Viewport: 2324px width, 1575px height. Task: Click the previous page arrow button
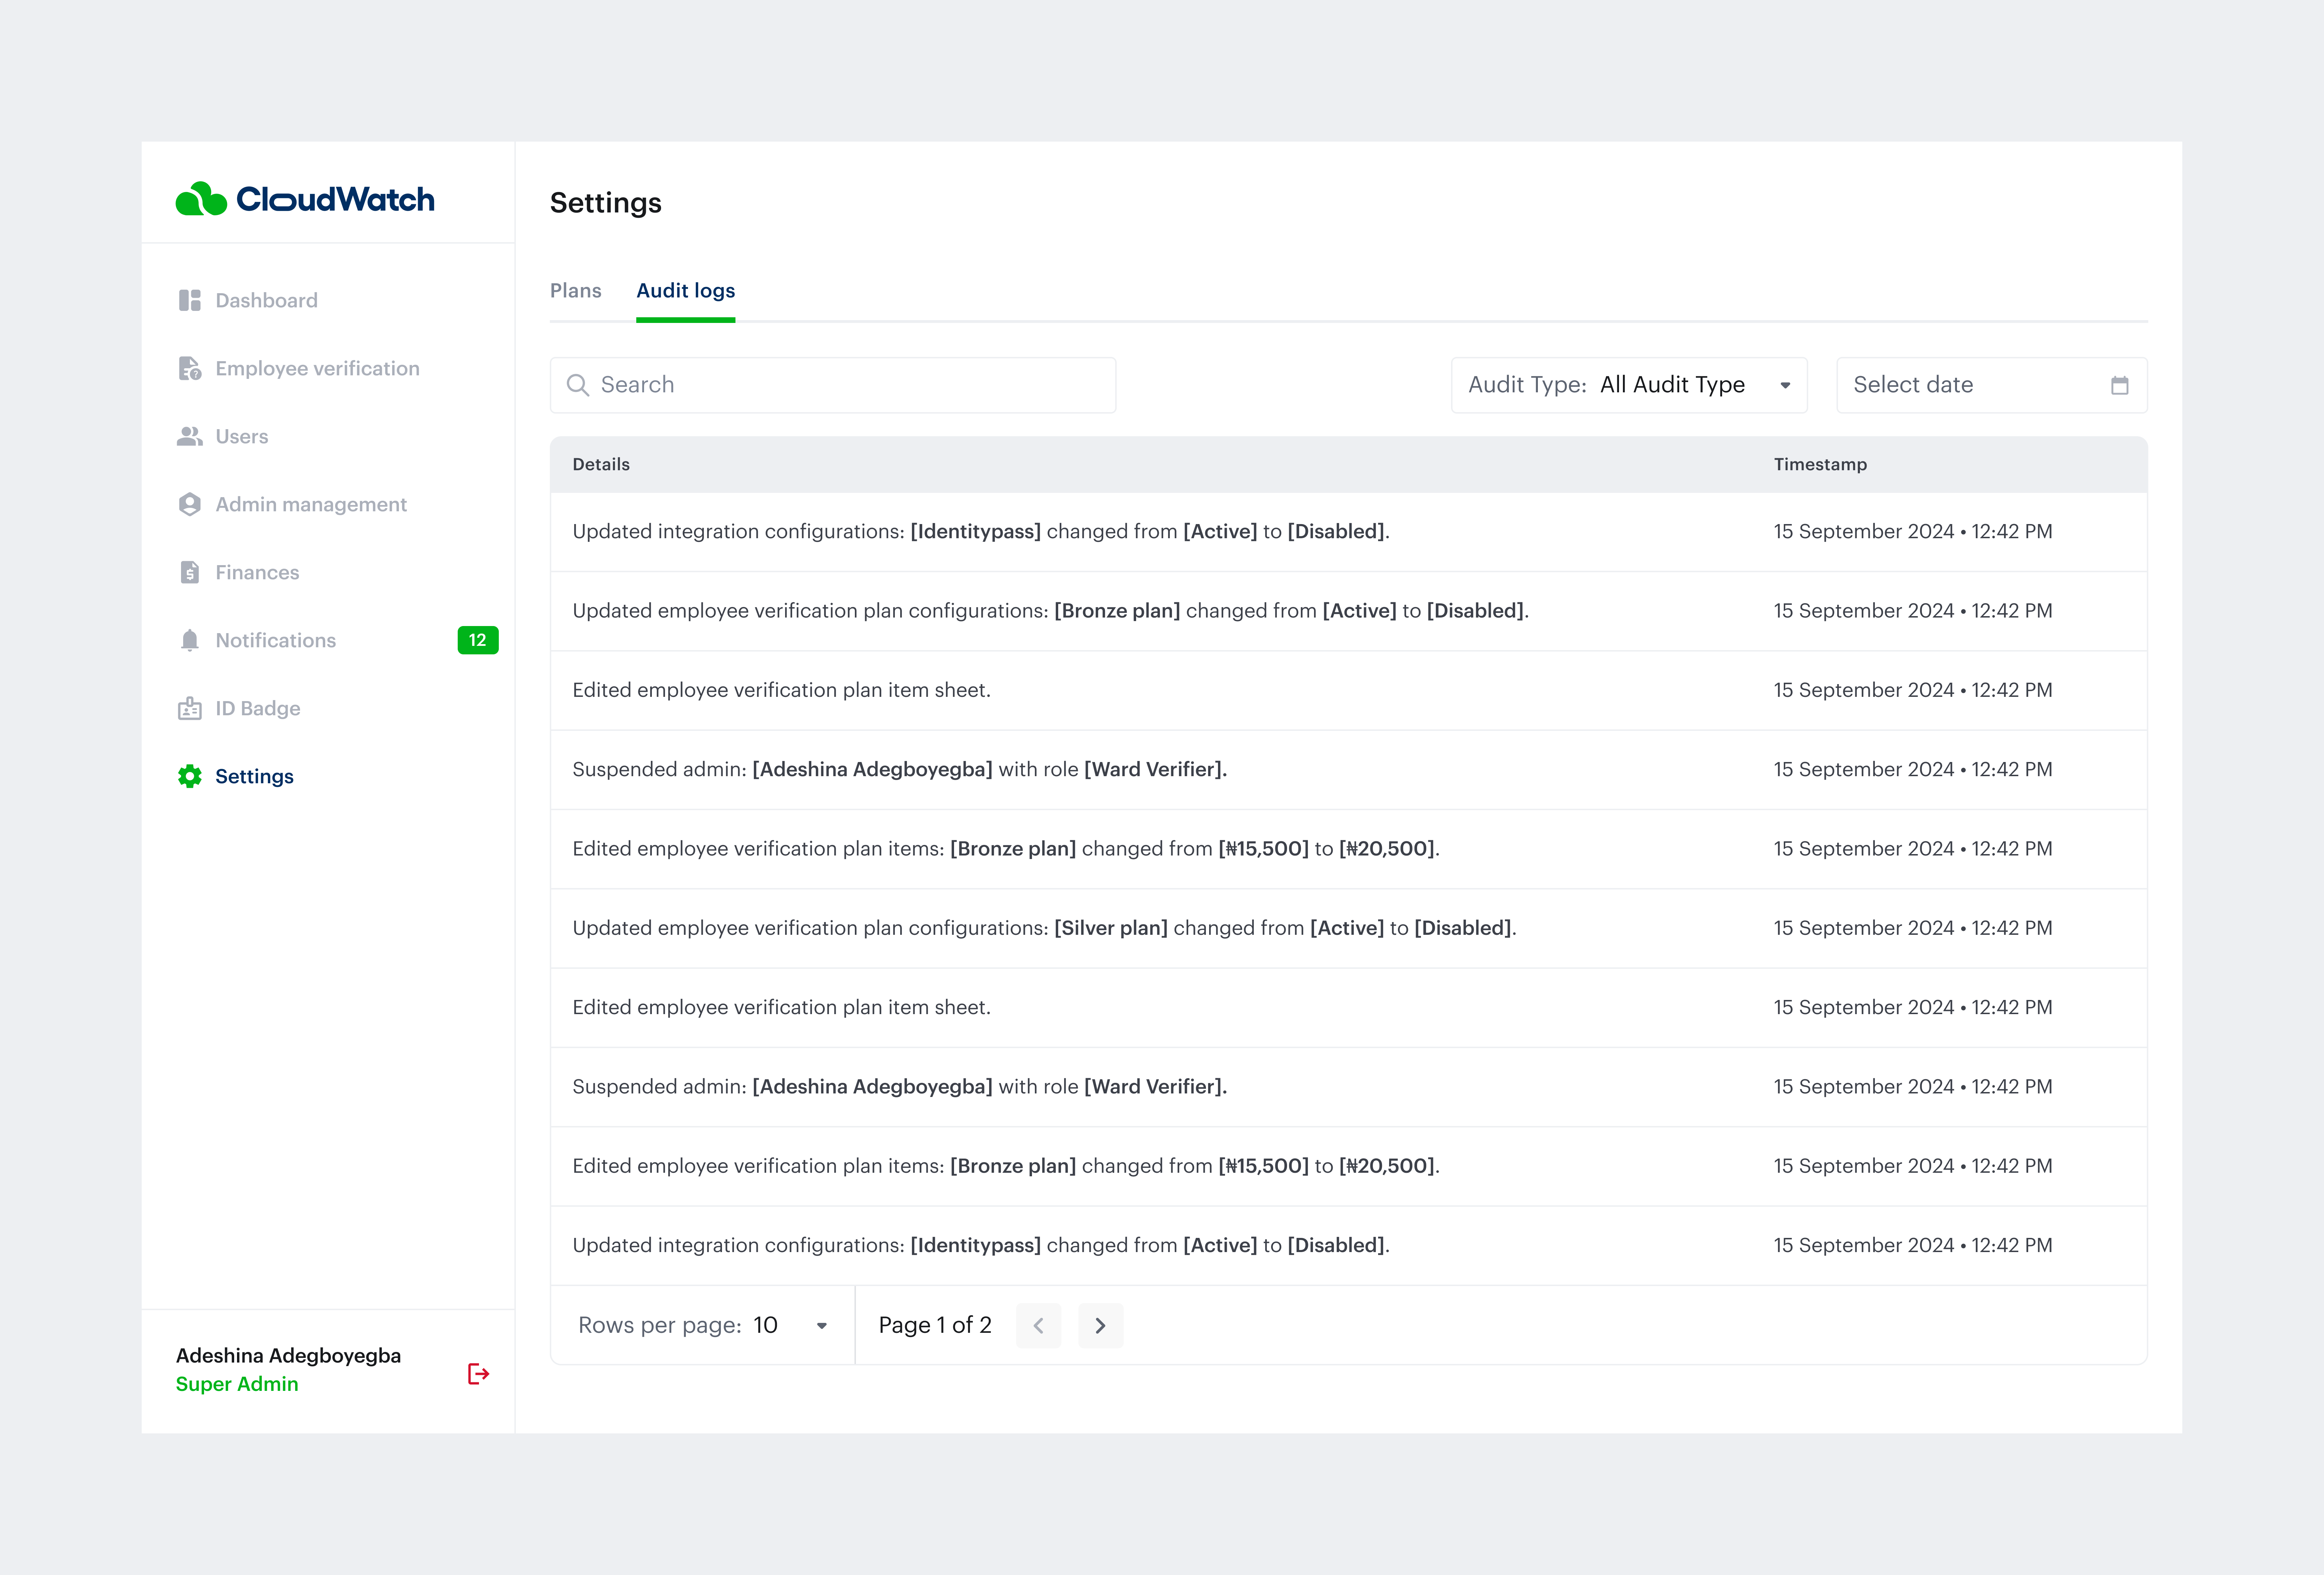point(1039,1324)
